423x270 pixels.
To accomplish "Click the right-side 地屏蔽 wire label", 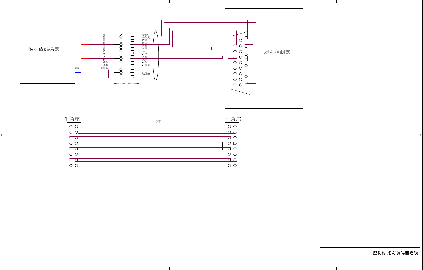I will tap(146, 74).
